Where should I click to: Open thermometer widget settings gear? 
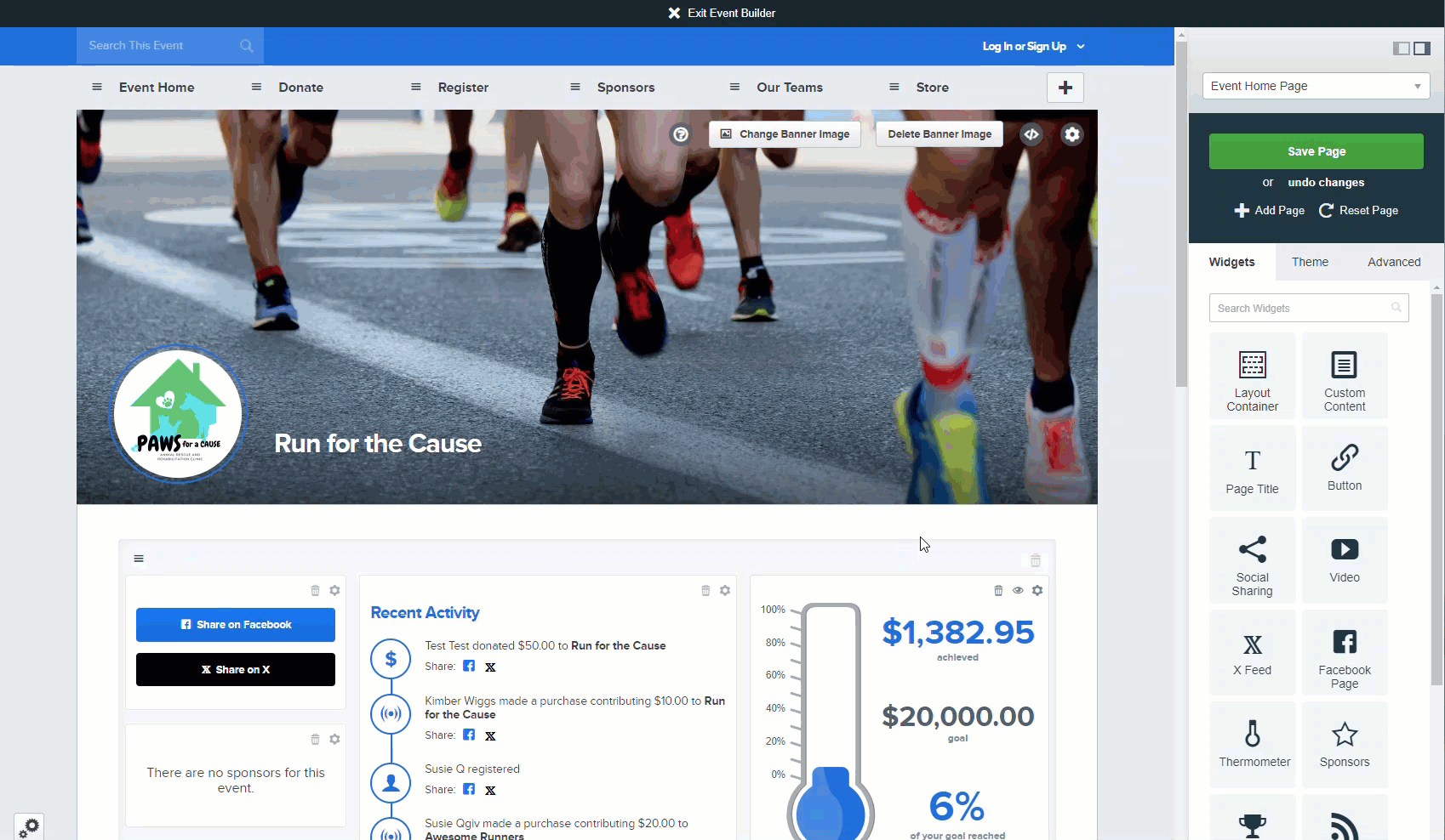point(1037,590)
